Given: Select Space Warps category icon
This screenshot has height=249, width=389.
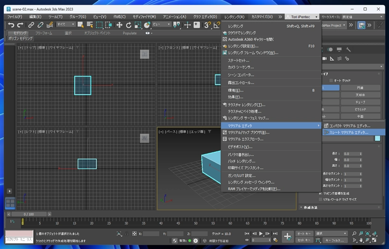Looking at the screenshot, I should [339, 58].
